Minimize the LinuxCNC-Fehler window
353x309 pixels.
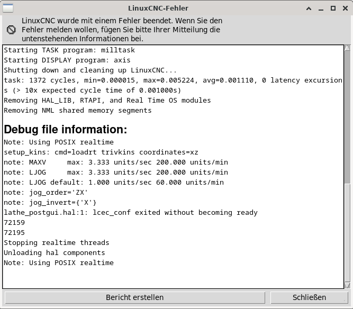tap(321, 8)
